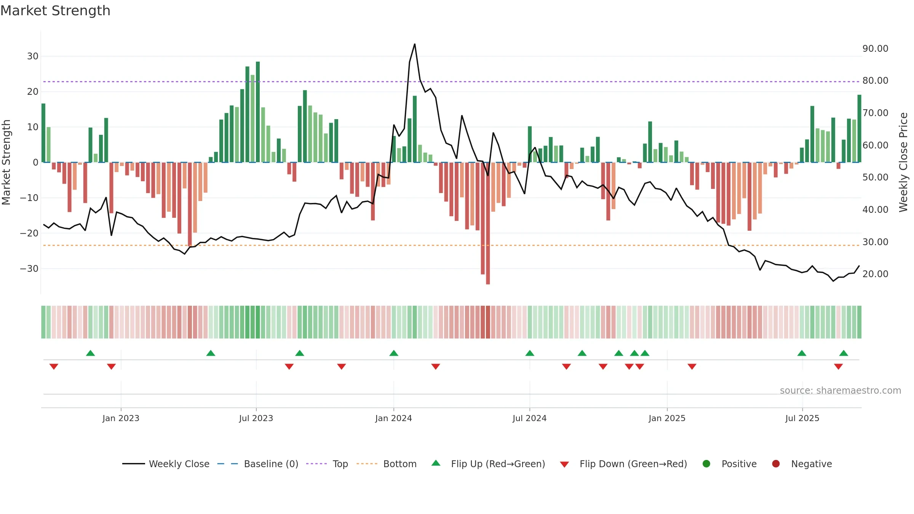Click the deepest red bar below minus 30
The height and width of the screenshot is (514, 914).
[x=488, y=223]
